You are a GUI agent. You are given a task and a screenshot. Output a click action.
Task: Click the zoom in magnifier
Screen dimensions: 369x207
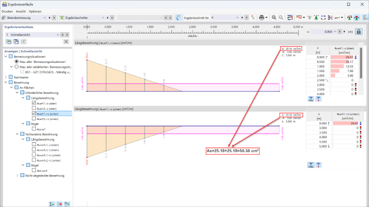click(274, 17)
